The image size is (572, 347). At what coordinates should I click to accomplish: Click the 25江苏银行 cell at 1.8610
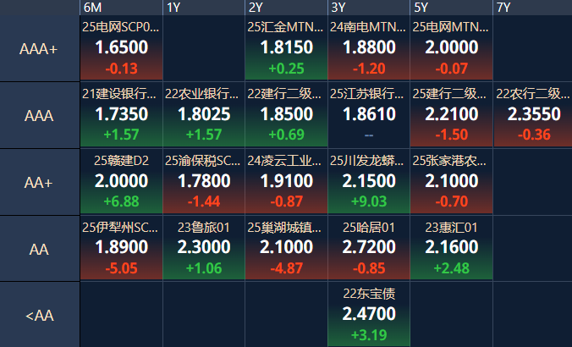(368, 114)
